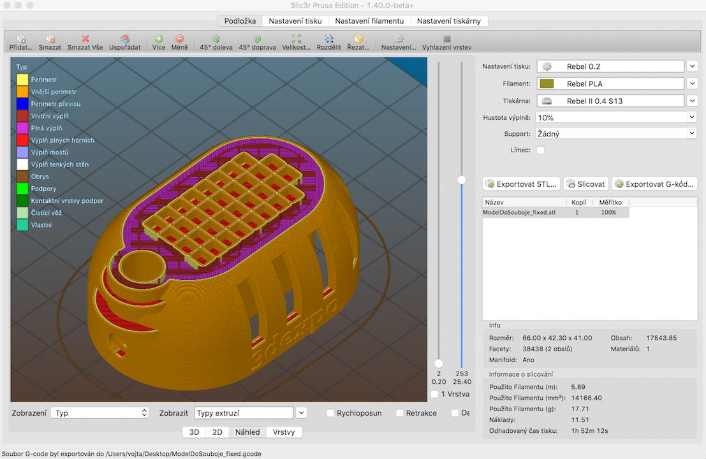Click the Více (more copies) plus icon

point(159,39)
